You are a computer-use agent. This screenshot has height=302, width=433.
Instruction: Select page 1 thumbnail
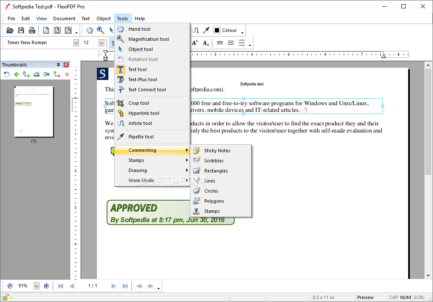pos(34,111)
